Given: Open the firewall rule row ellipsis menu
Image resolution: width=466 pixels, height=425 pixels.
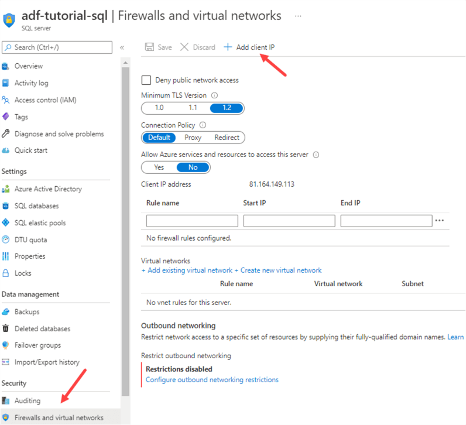Looking at the screenshot, I should (439, 221).
